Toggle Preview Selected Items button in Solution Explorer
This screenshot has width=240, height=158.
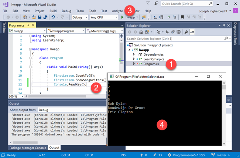(192, 32)
